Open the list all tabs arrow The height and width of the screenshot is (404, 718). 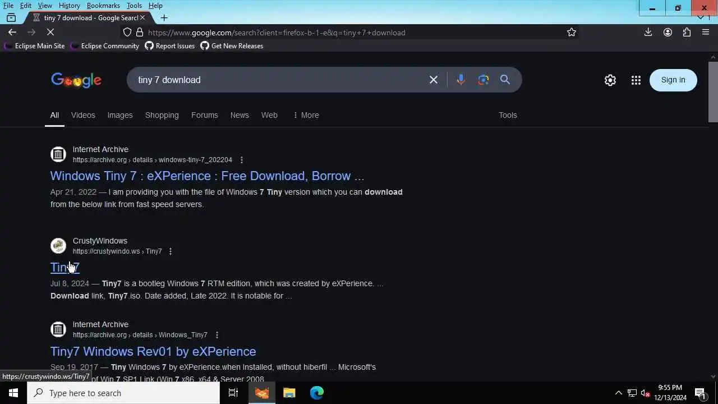coord(700,18)
